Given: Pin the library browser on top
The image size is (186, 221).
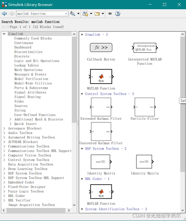Looking at the screenshot, I should [x=110, y=13].
